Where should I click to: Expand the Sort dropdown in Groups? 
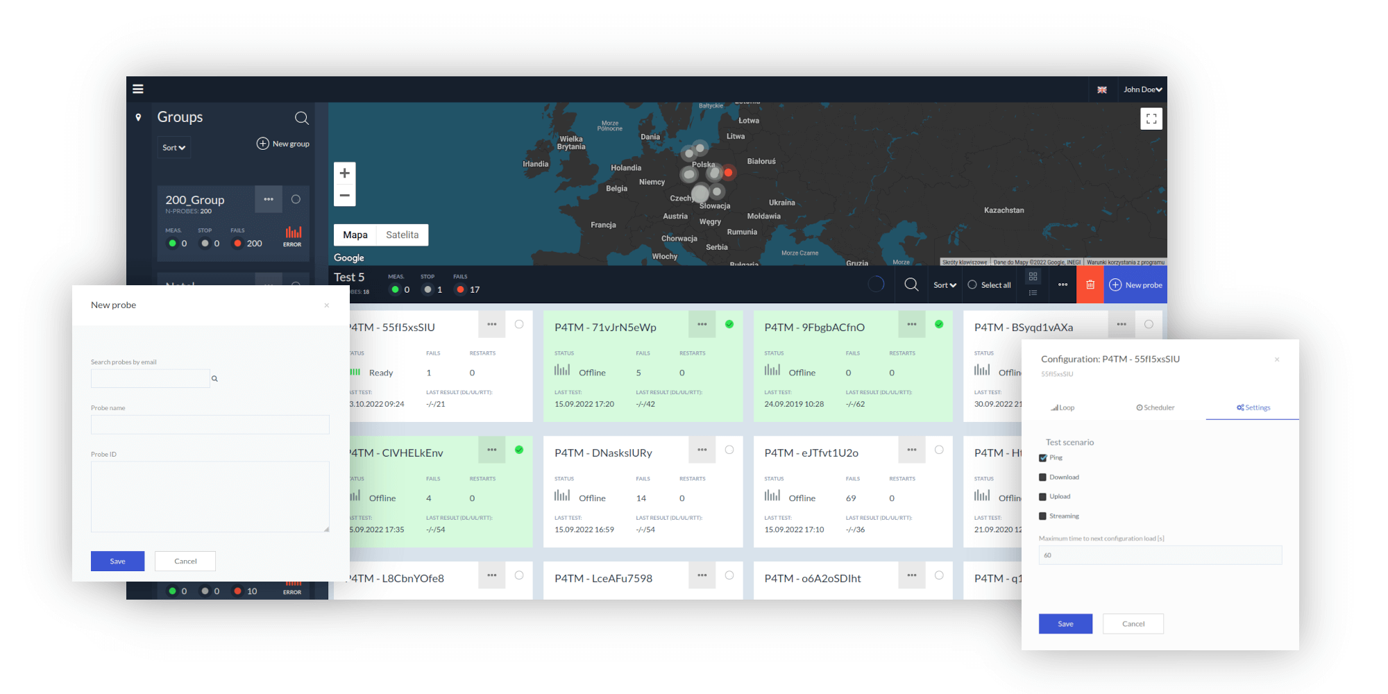click(173, 148)
